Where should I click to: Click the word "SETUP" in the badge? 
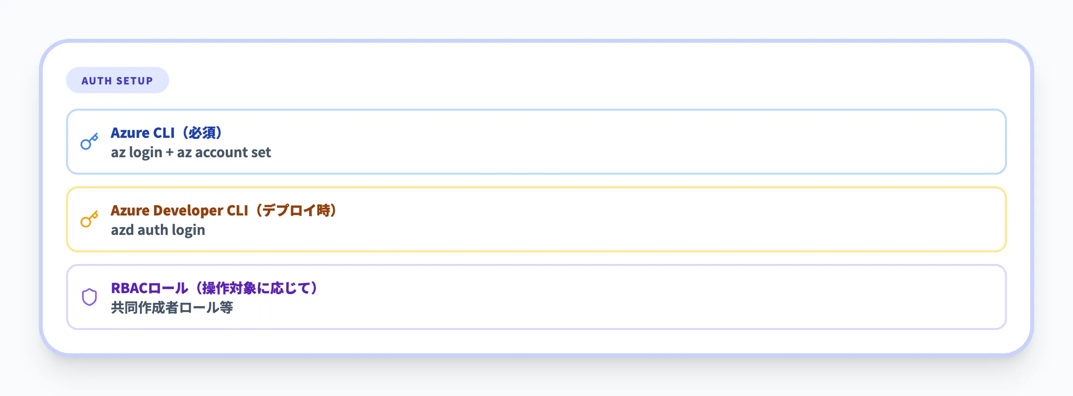point(135,81)
